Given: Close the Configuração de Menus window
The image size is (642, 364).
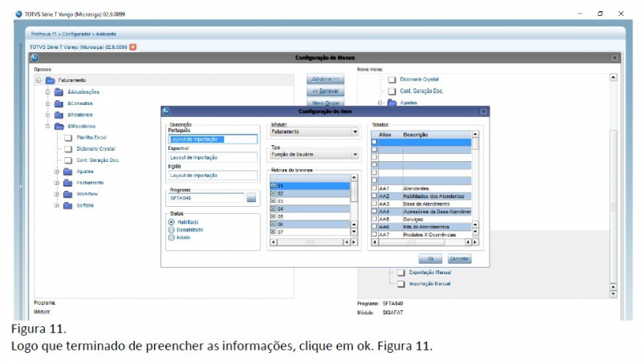Looking at the screenshot, I should 615,58.
